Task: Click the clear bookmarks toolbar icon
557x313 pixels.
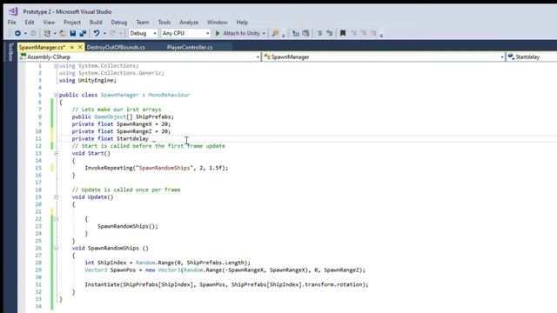Action: coord(373,33)
